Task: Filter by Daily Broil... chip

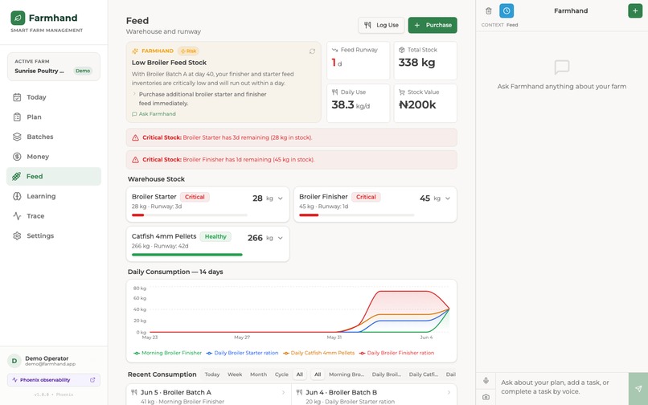Action: tap(387, 374)
